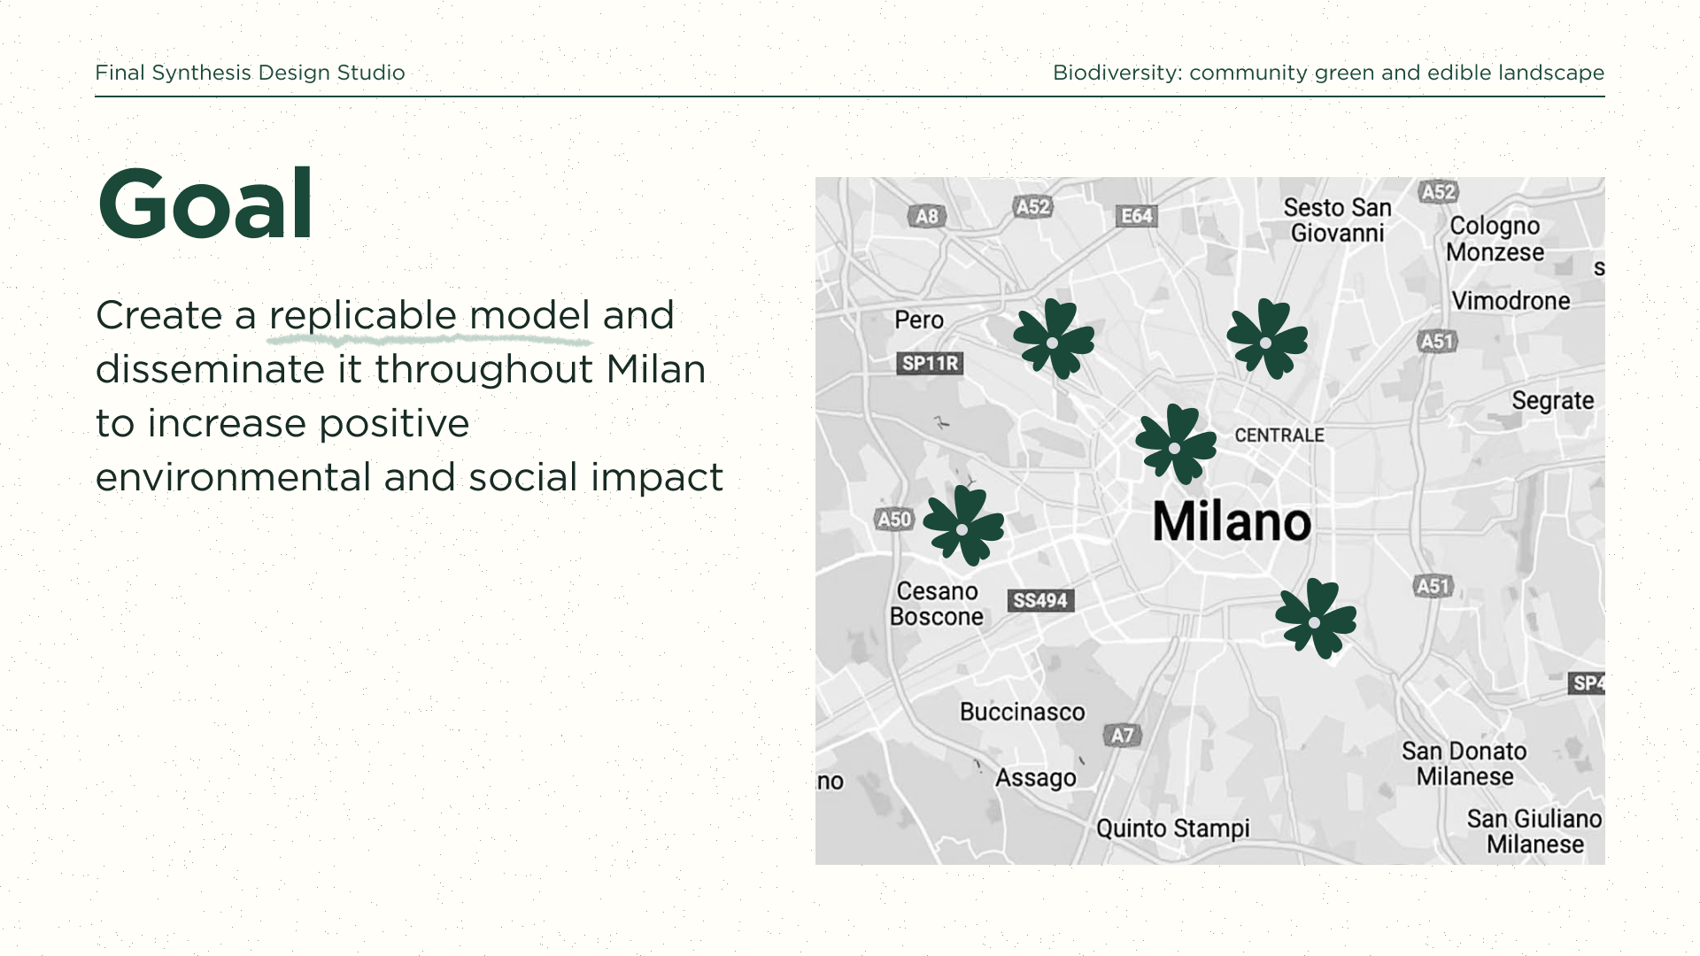1700x956 pixels.
Task: Click the Sesto San Giovanni label
Action: [1338, 220]
